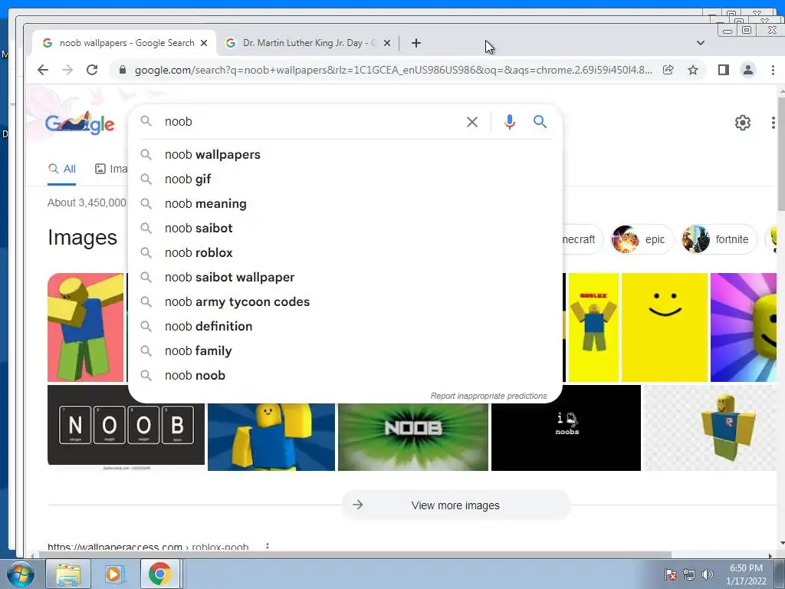This screenshot has height=589, width=785.
Task: Choose suggestion noob family
Action: tap(345, 351)
